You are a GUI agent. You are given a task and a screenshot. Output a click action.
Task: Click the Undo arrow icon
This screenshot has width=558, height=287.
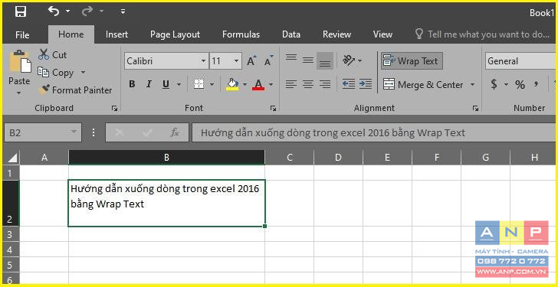54,11
